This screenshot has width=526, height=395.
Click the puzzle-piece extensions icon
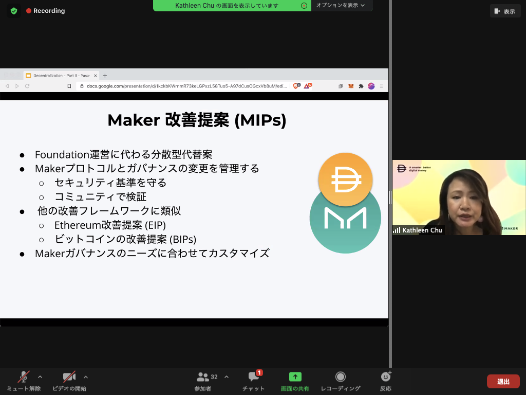[361, 86]
